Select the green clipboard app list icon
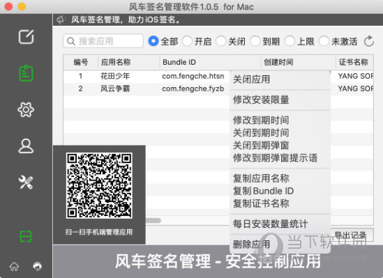Viewport: 383px width, 278px height. click(26, 73)
